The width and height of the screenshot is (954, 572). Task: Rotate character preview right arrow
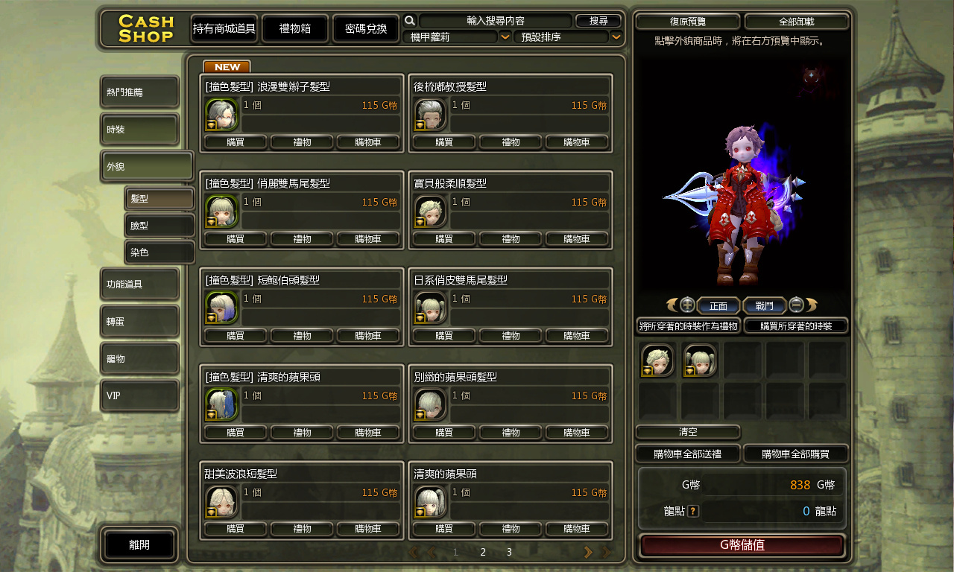812,305
